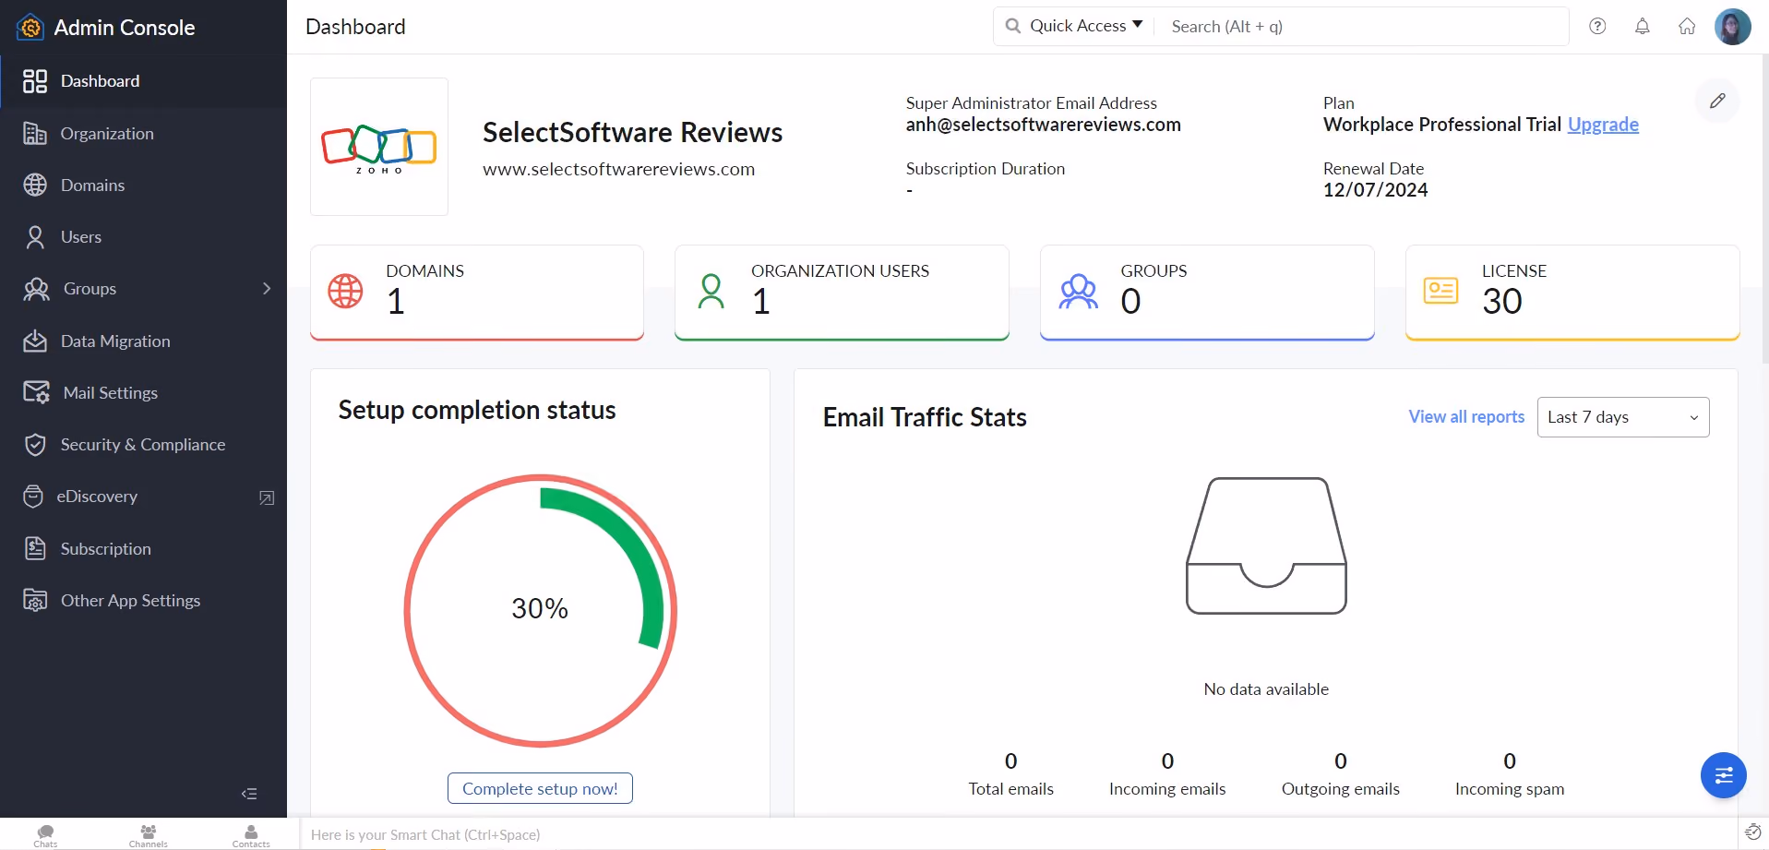Viewport: 1769px width, 850px height.
Task: Open the GROUPS summary card
Action: point(1207,293)
